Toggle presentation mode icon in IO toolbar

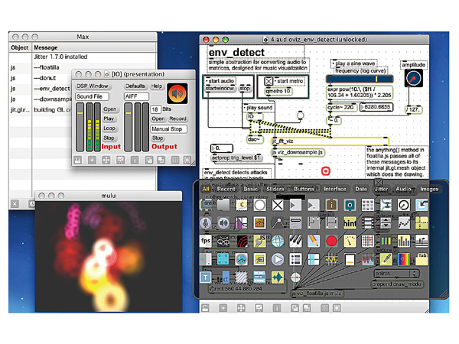pos(120,160)
